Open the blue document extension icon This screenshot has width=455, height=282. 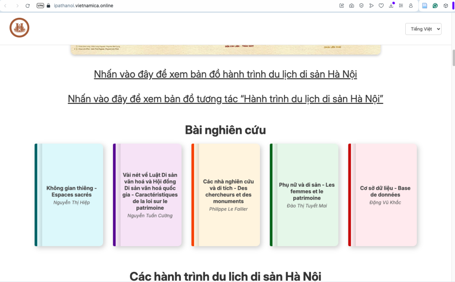point(425,6)
